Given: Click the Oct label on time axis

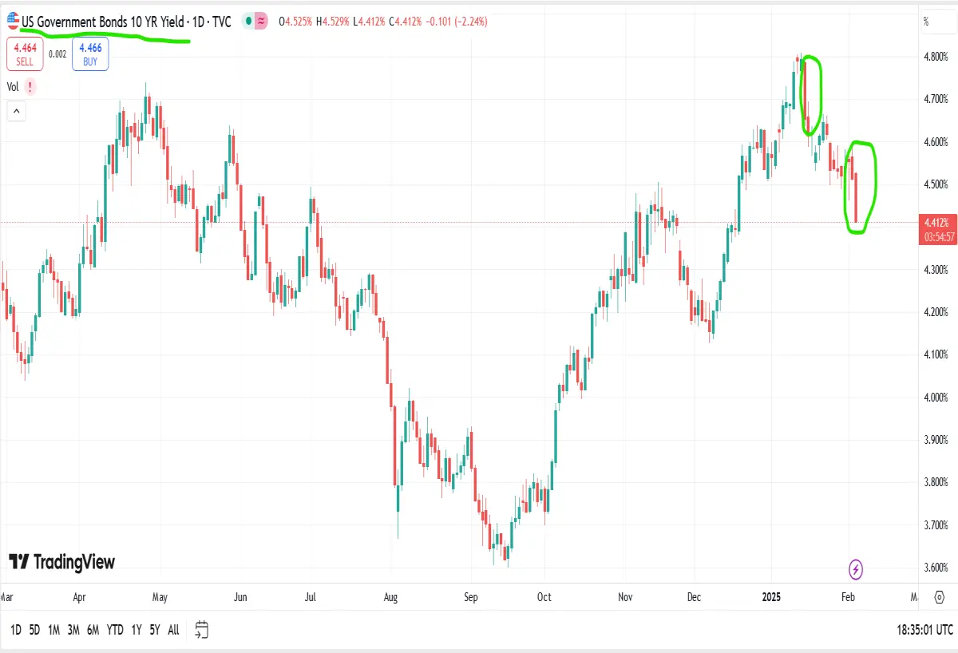Looking at the screenshot, I should click(x=544, y=597).
